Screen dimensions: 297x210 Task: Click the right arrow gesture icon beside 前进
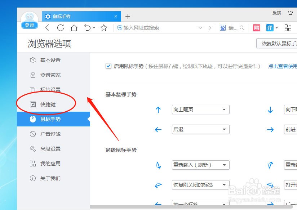click(x=270, y=130)
